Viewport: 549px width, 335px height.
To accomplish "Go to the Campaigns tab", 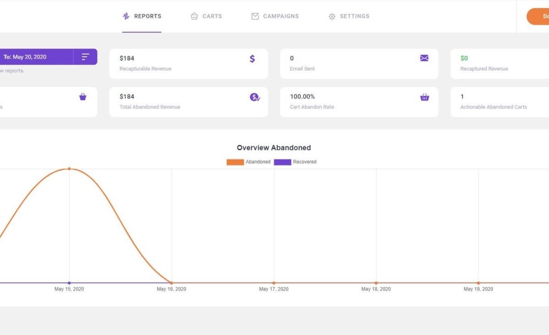I will (x=280, y=16).
